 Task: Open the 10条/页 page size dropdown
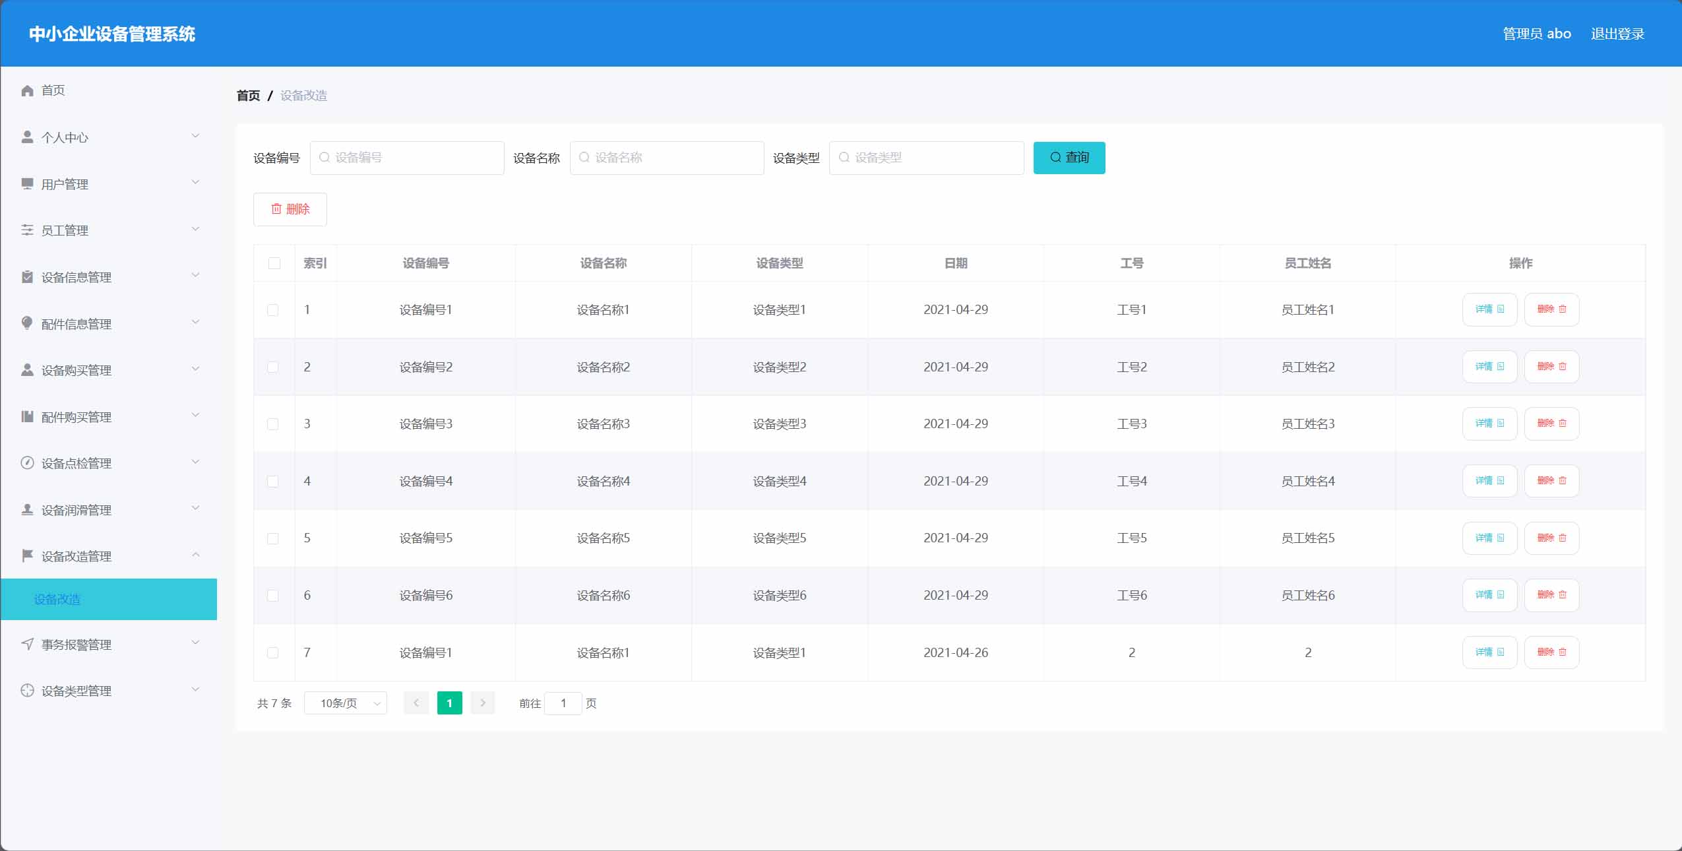pyautogui.click(x=346, y=703)
